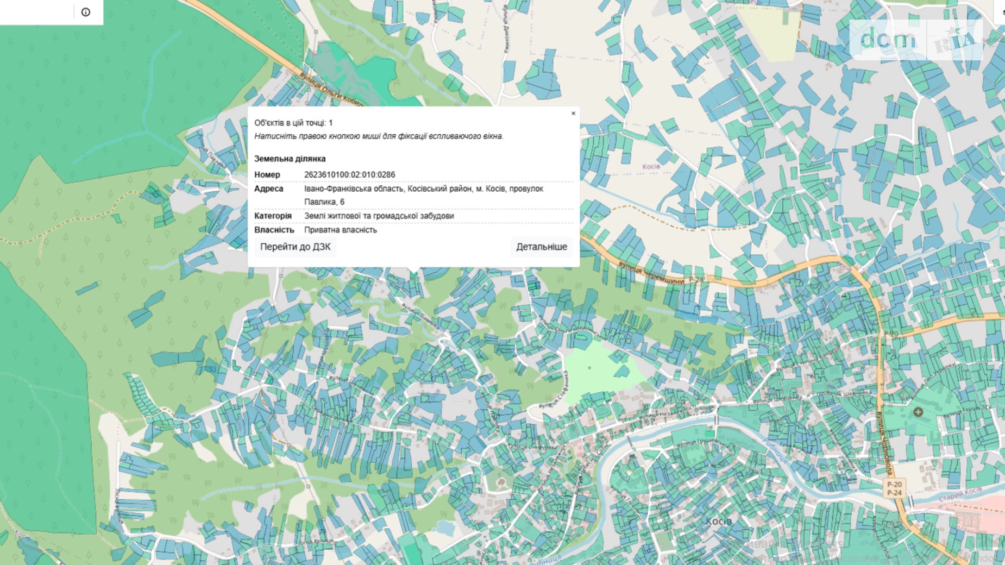Click the P-20 P-24 road shield
This screenshot has height=565, width=1005.
click(894, 488)
